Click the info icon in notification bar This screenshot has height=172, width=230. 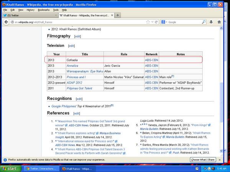coord(5,160)
